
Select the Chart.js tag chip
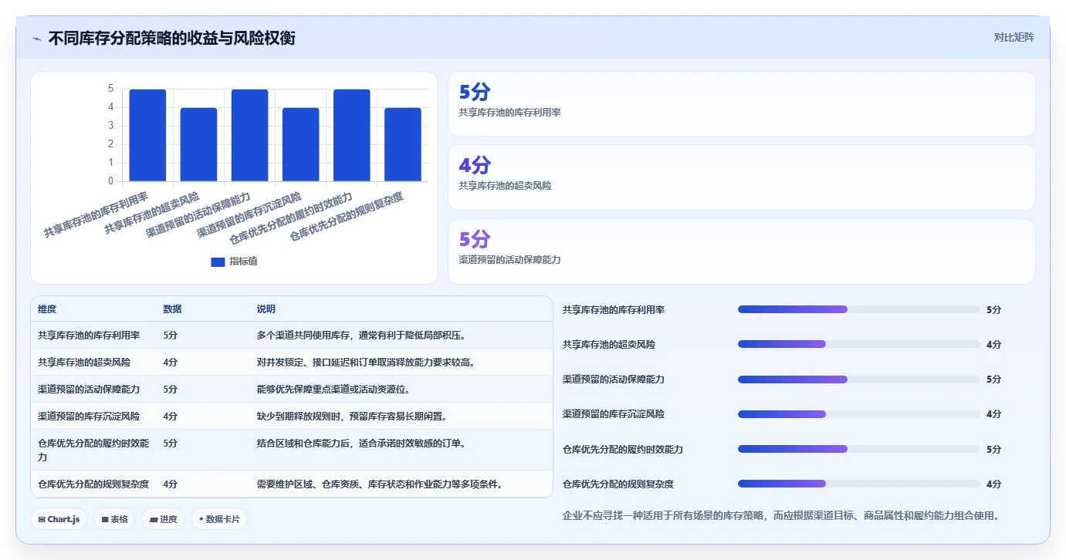[x=59, y=519]
